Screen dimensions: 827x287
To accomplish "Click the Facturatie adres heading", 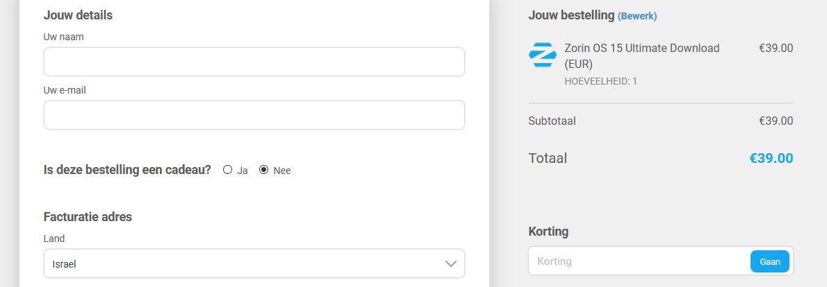I will (88, 216).
